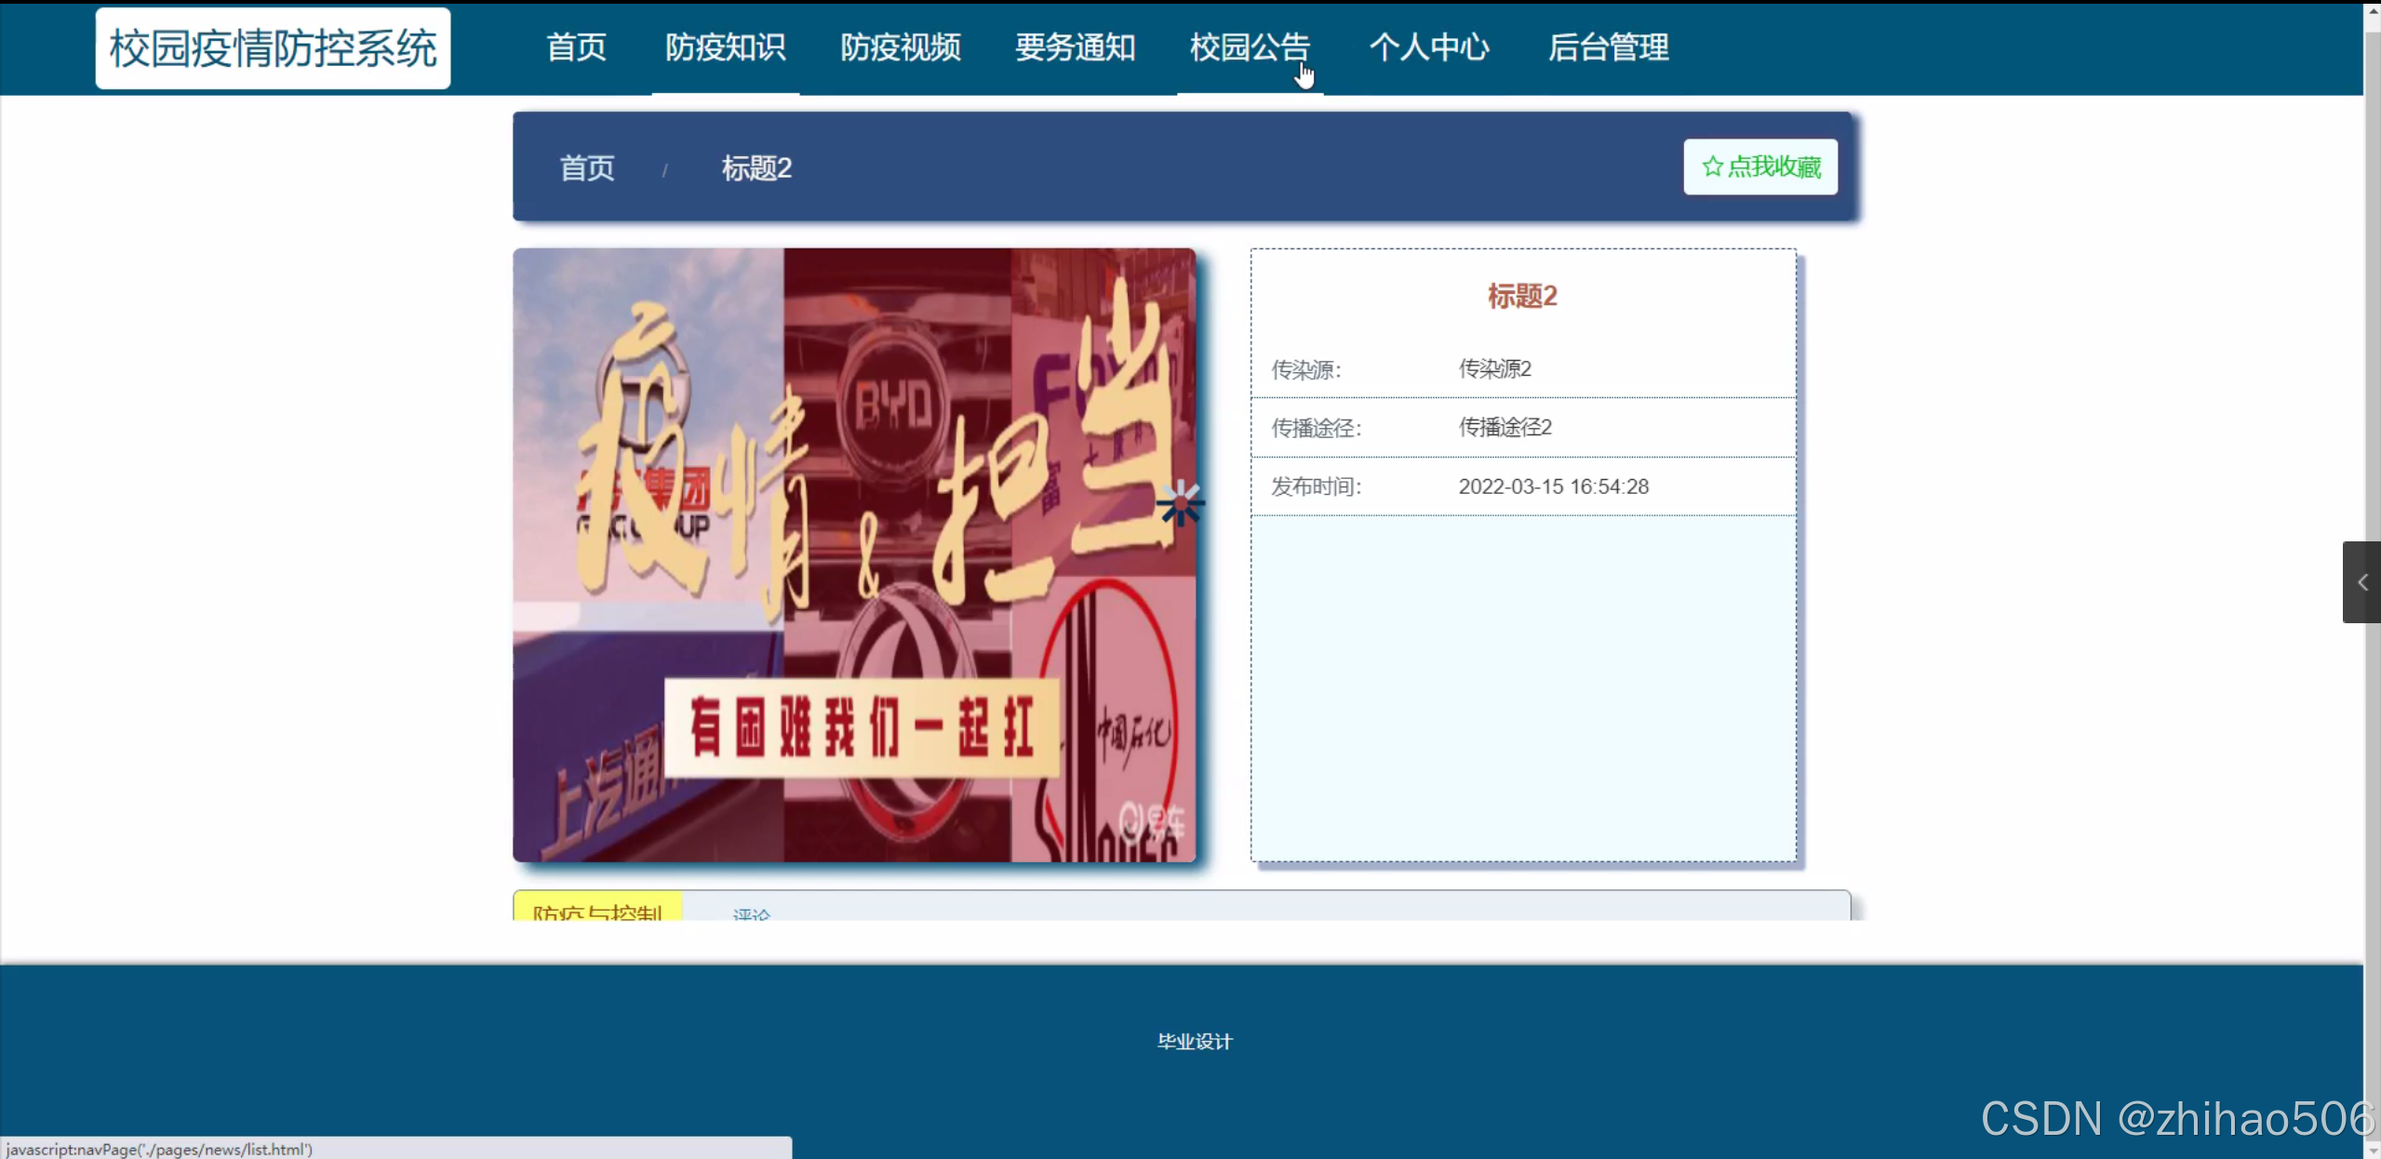Go to 防疫知识 in navigation
Image resolution: width=2381 pixels, height=1159 pixels.
725,47
